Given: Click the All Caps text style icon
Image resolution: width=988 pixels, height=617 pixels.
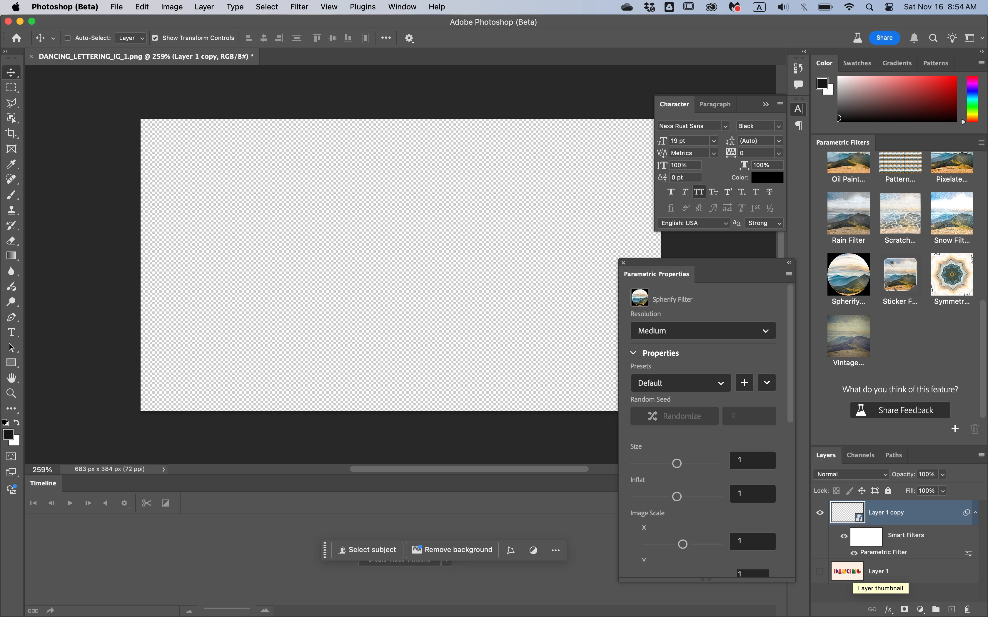Looking at the screenshot, I should [699, 192].
